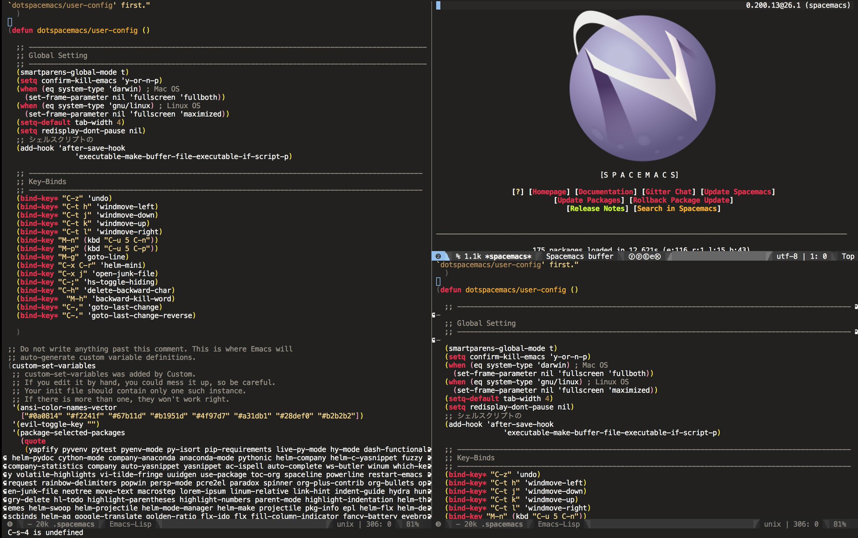Click the 'delete-backward-char binding line
The width and height of the screenshot is (858, 538).
pos(96,290)
